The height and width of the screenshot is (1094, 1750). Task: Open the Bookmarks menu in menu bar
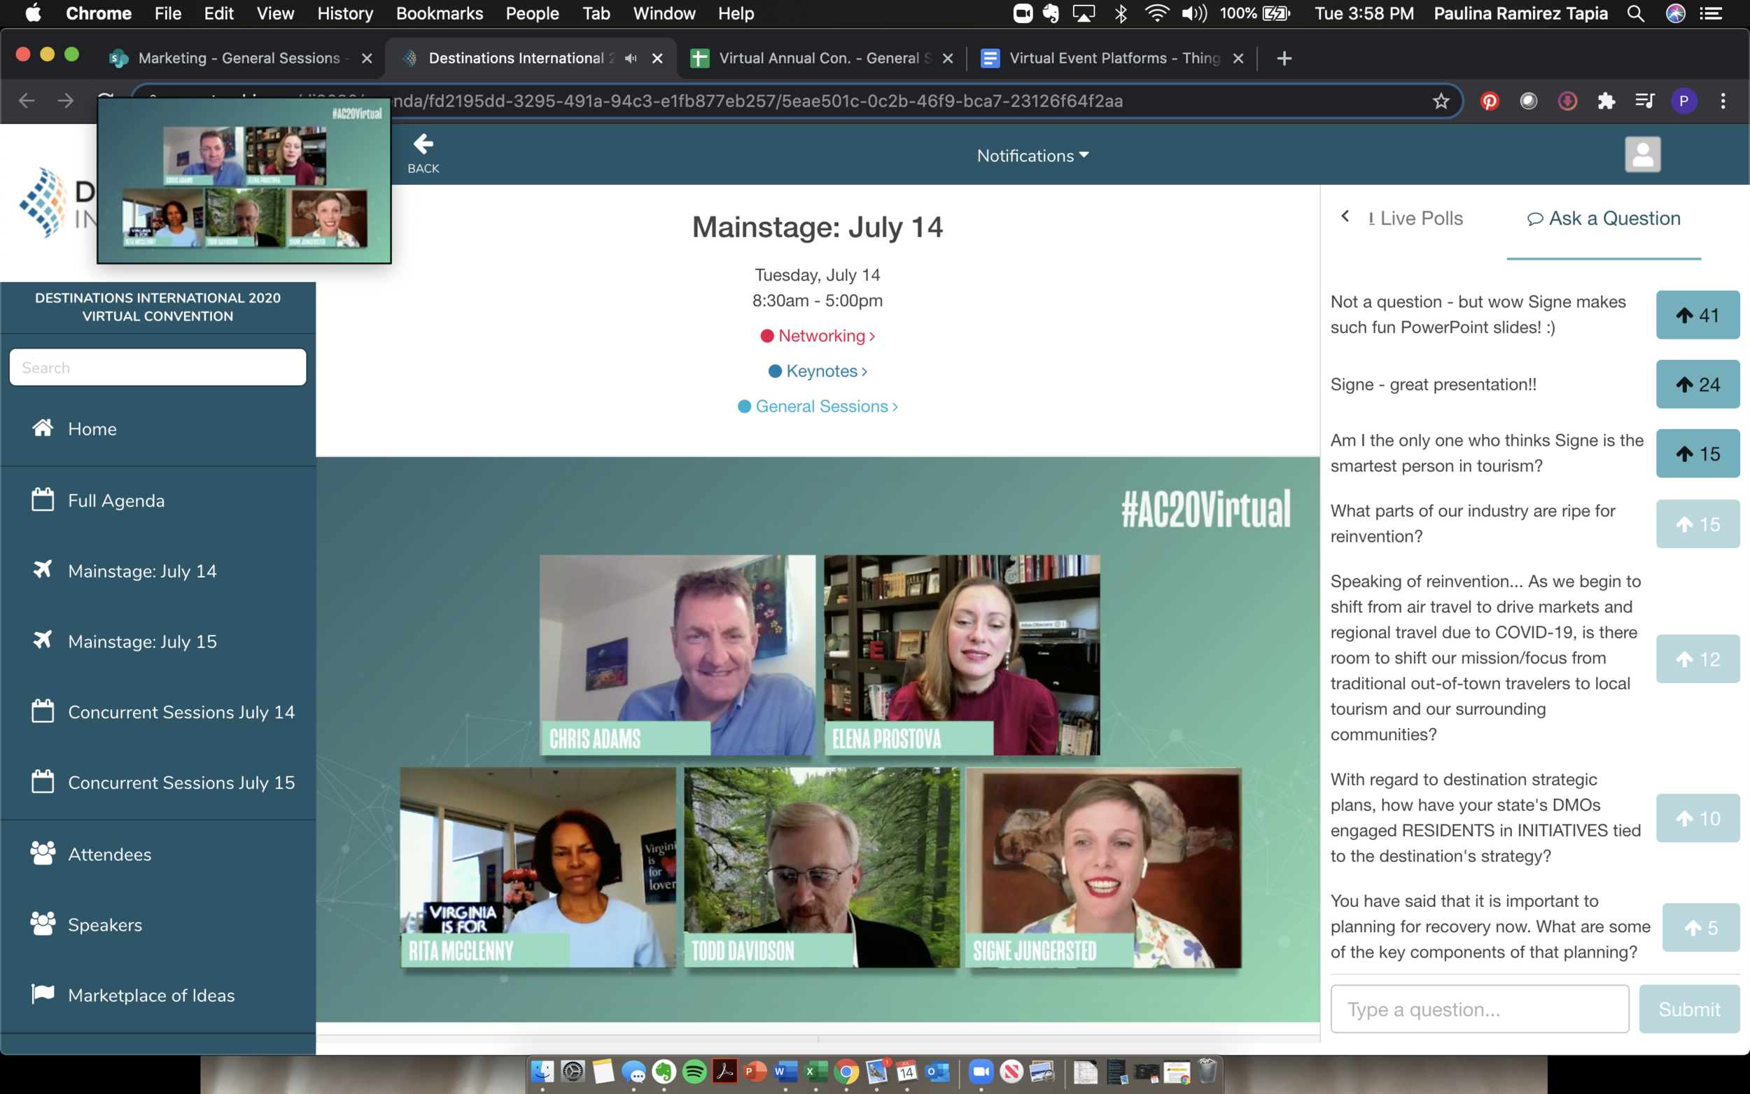pos(439,13)
